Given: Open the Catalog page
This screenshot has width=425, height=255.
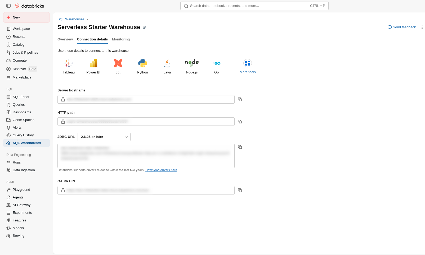Looking at the screenshot, I should pos(26,45).
